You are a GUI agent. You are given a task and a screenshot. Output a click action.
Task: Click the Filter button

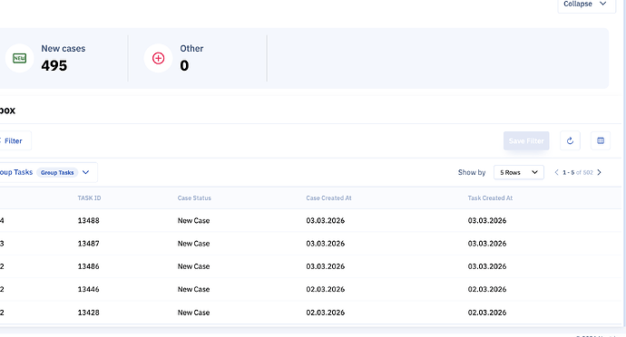pyautogui.click(x=14, y=140)
